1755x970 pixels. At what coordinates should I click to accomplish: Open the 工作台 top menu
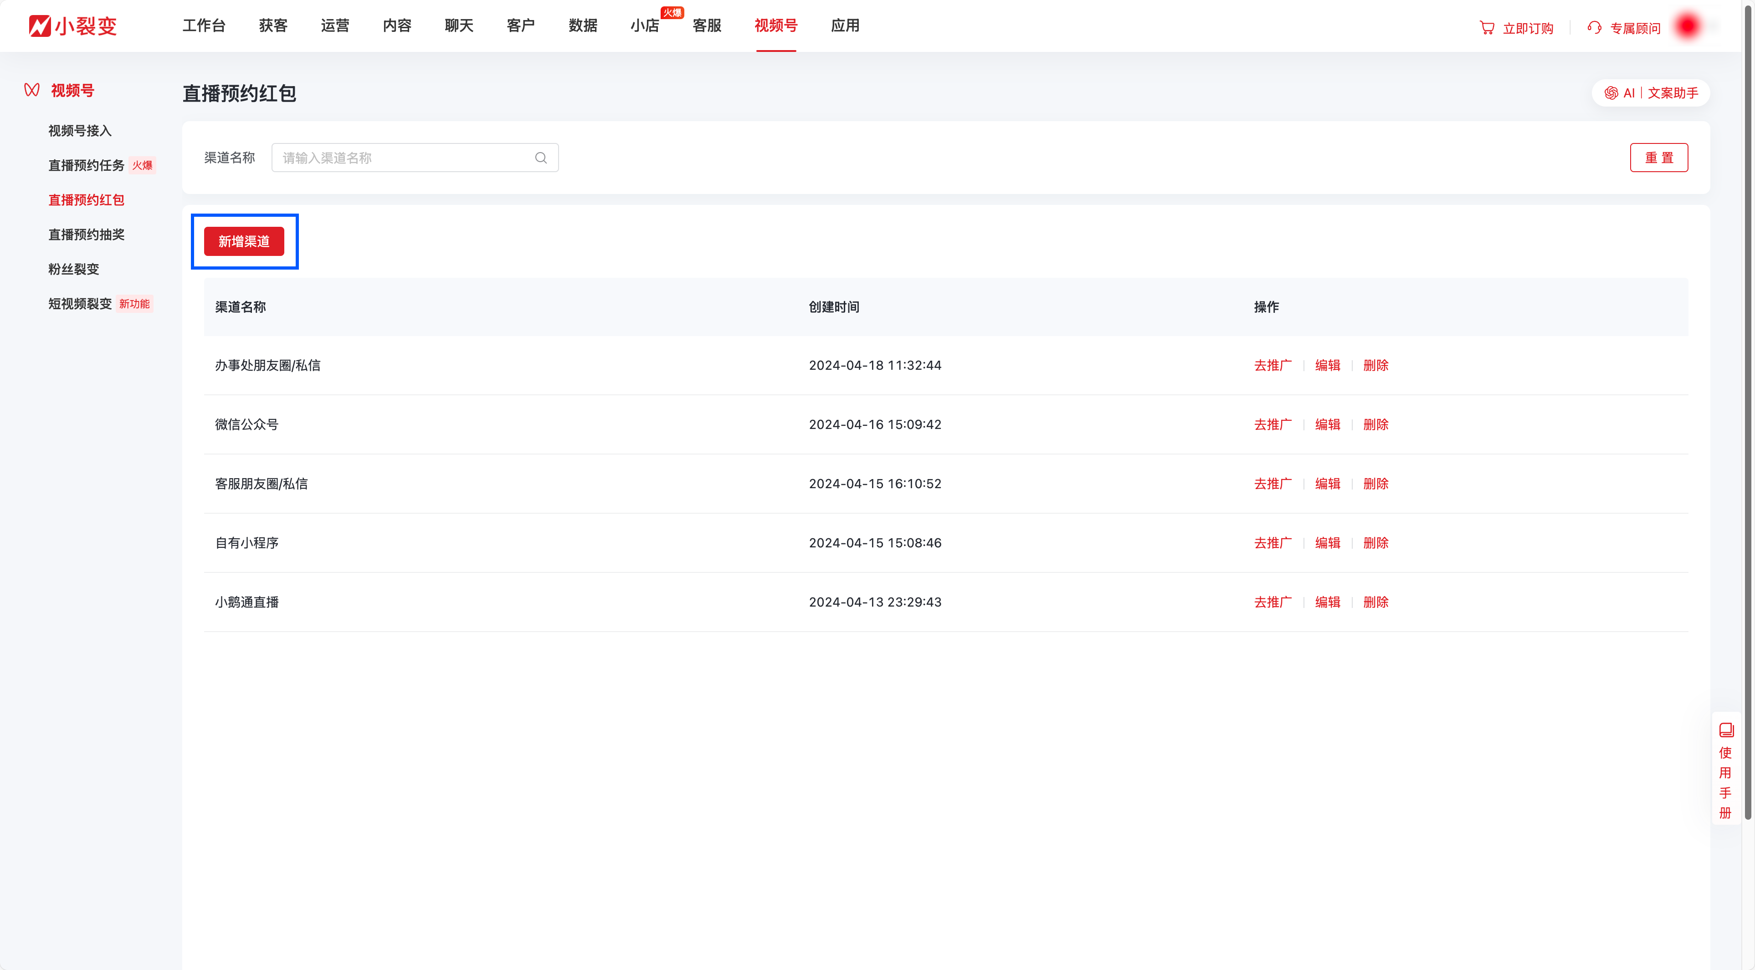coord(204,26)
